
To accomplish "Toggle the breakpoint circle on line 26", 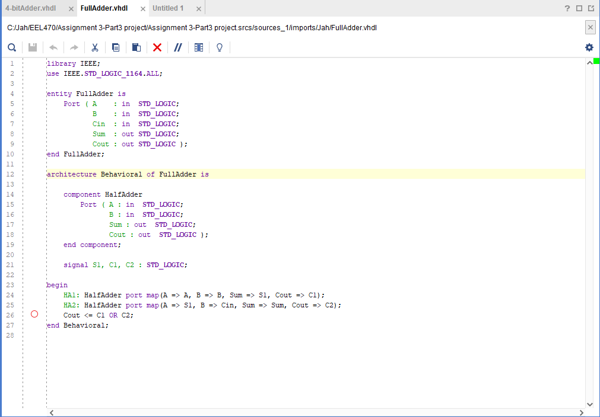I will [34, 315].
